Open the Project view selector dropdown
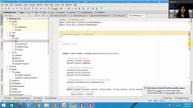 point(17,16)
